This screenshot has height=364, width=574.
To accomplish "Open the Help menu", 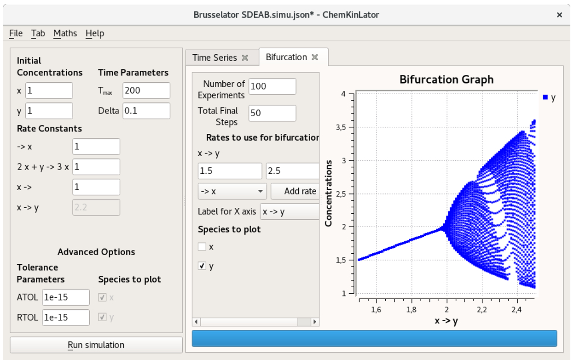I will point(94,33).
